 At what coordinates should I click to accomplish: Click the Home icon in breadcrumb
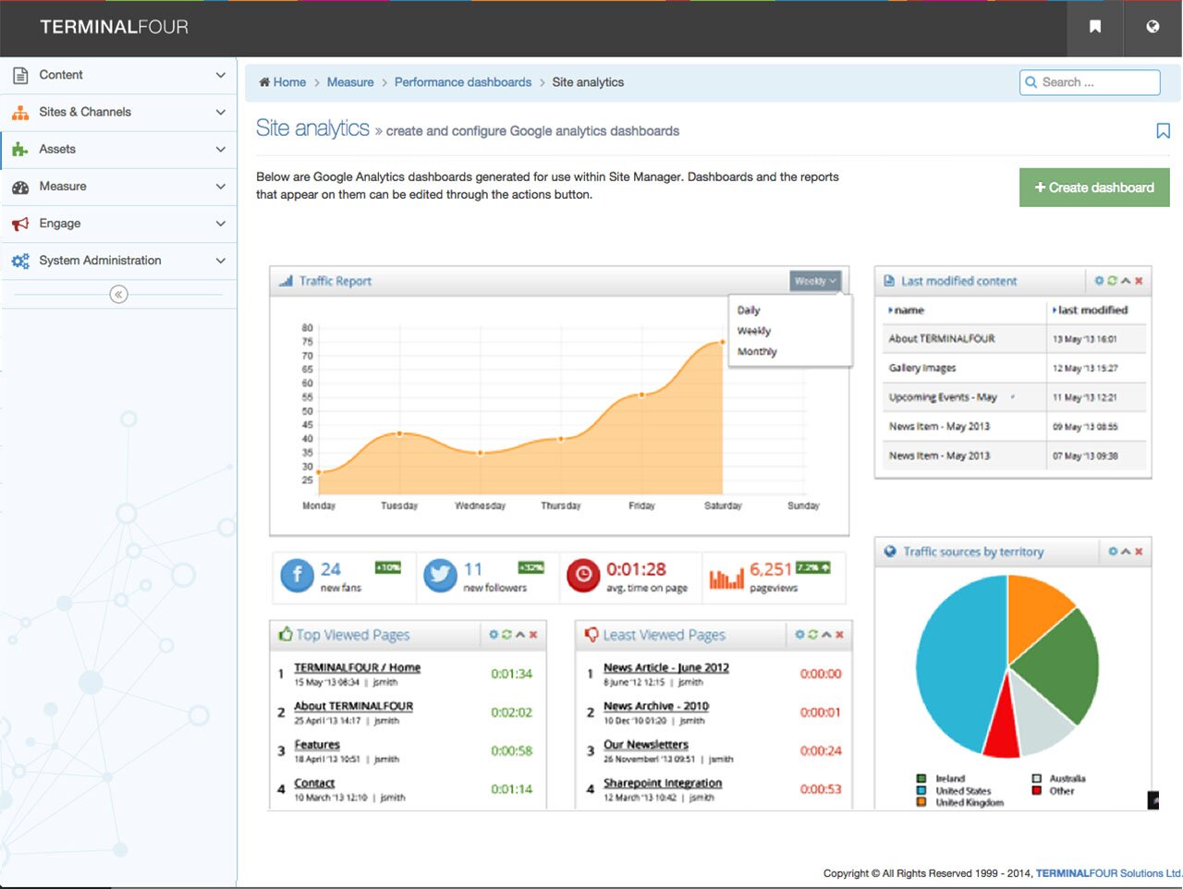click(264, 82)
